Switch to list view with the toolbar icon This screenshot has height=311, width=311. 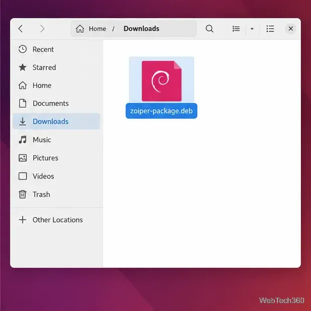[236, 29]
